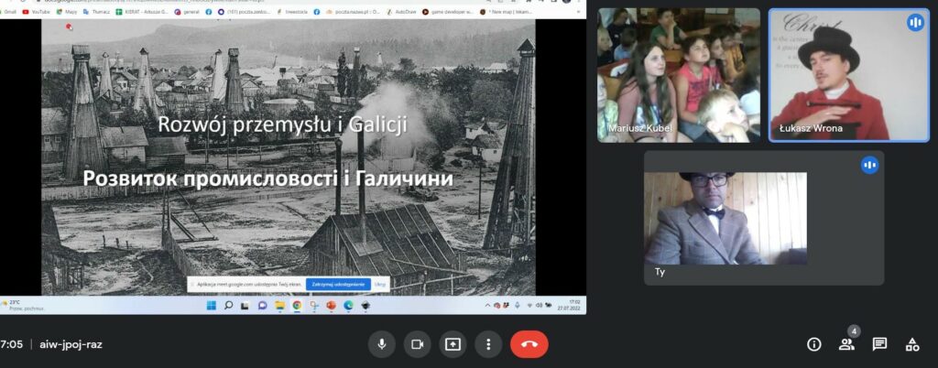Expand the system tray hidden icons chevron
The width and height of the screenshot is (938, 368).
click(486, 305)
